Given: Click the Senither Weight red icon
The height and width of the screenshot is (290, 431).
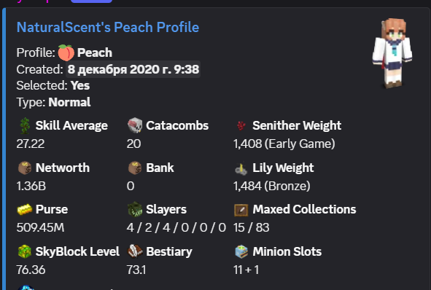Looking at the screenshot, I should (241, 126).
